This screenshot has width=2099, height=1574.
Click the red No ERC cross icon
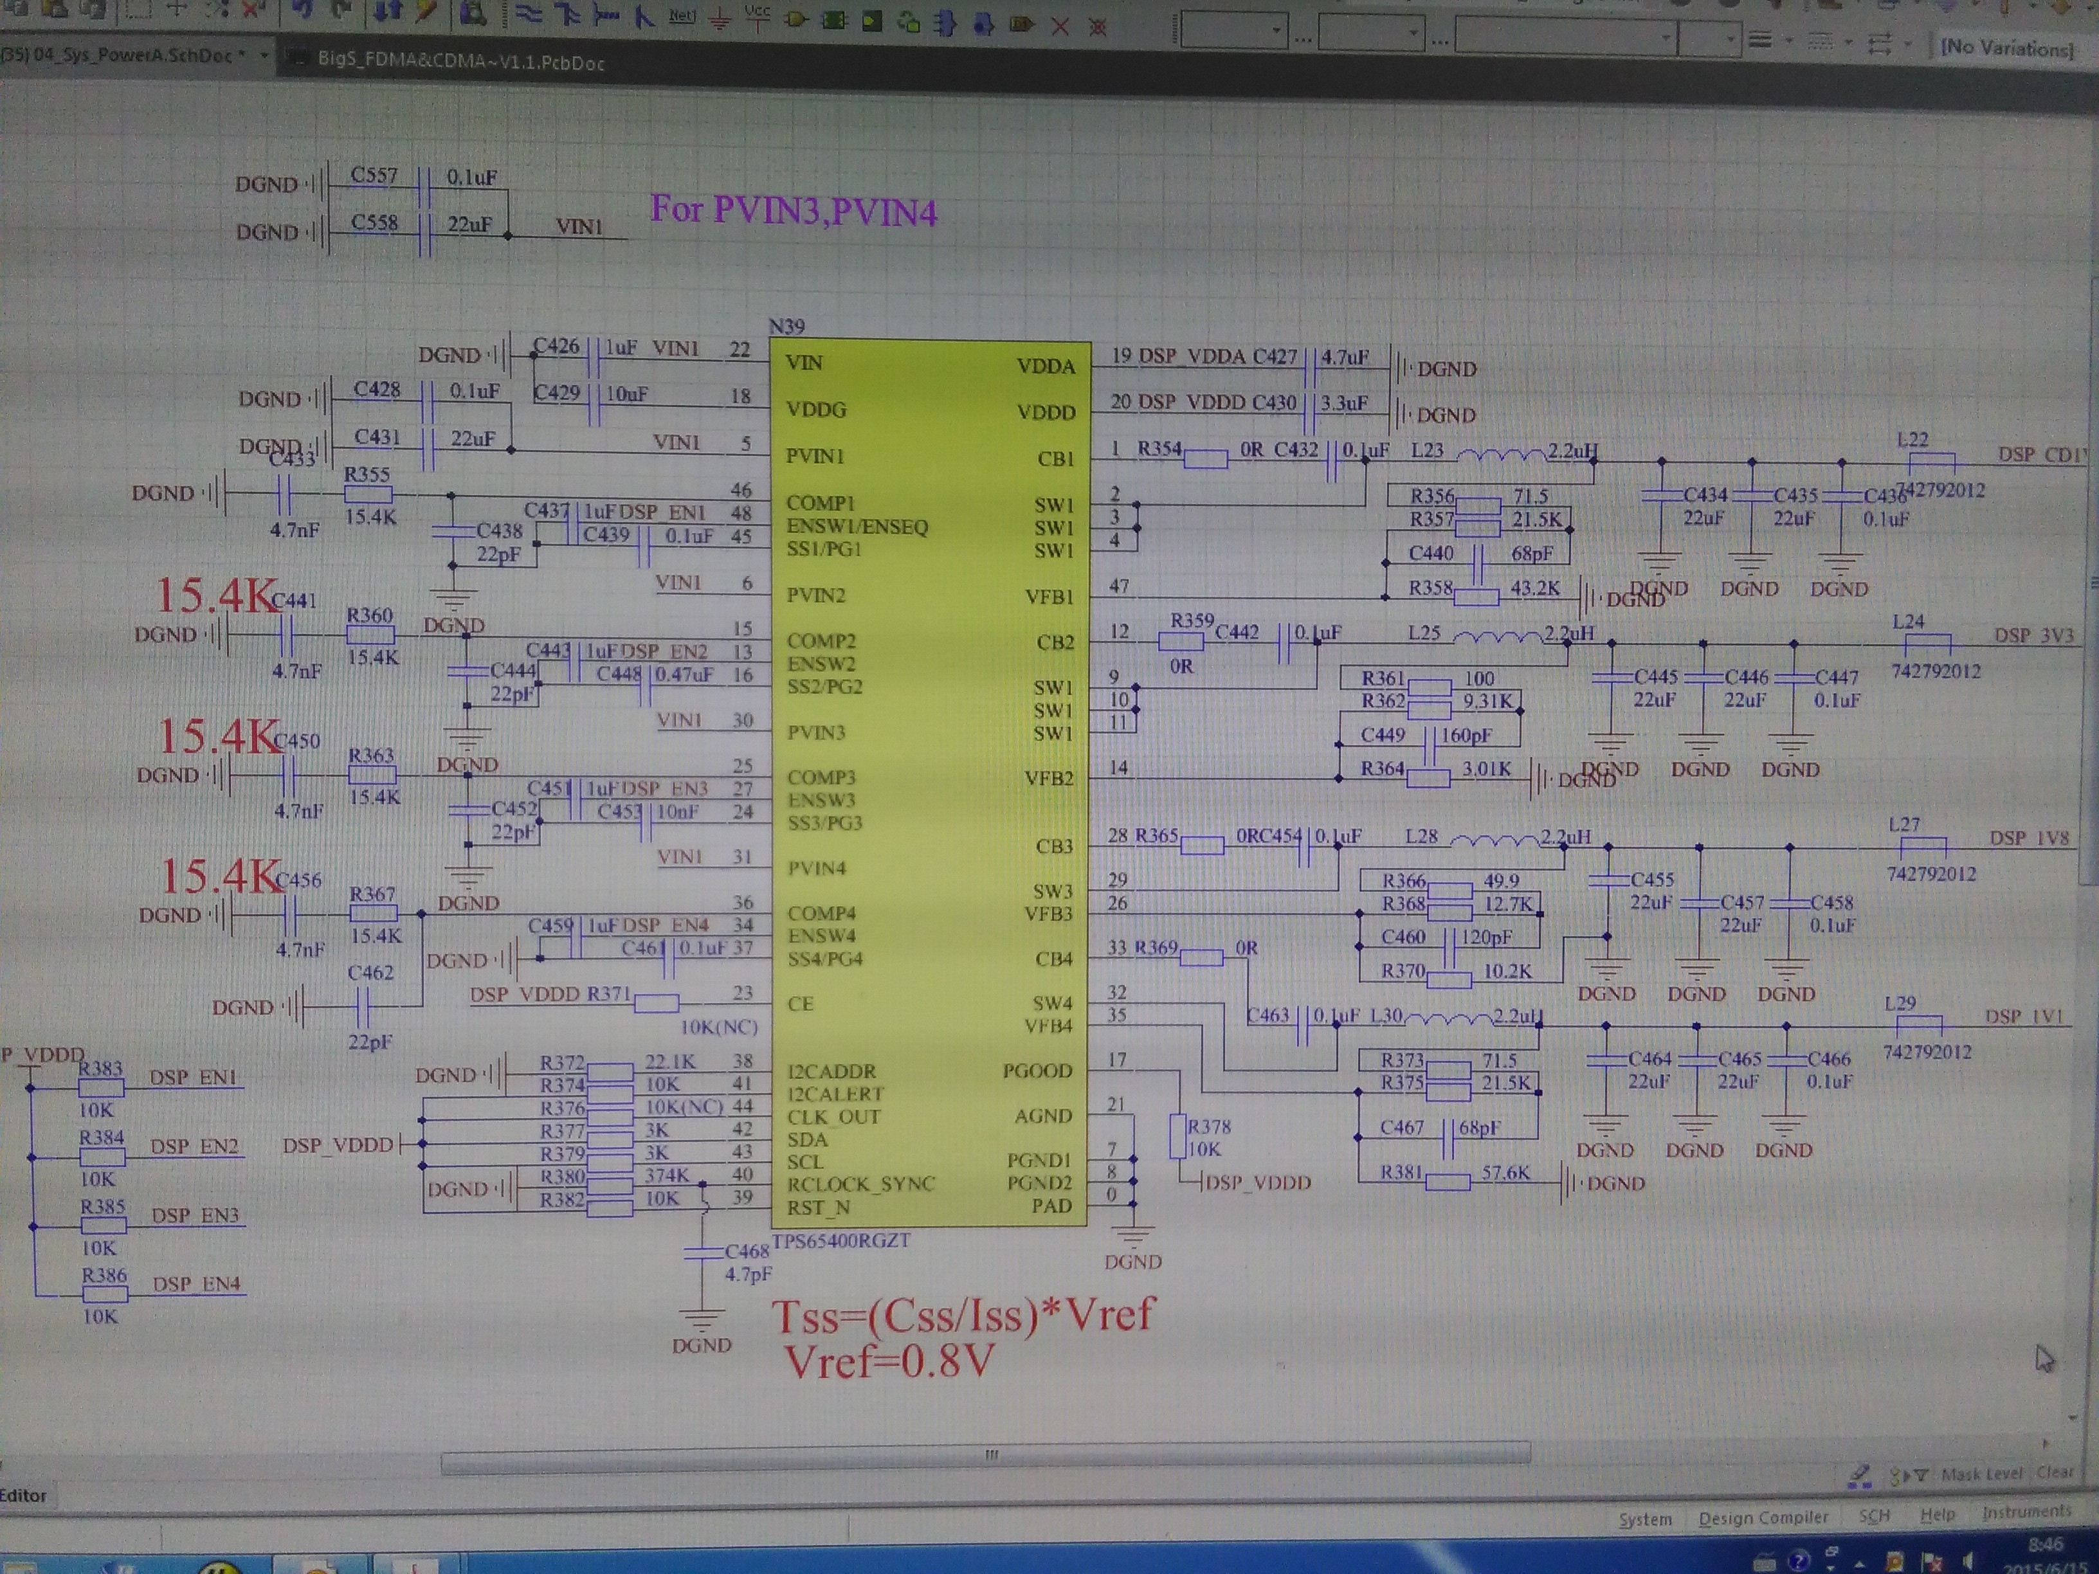1060,26
